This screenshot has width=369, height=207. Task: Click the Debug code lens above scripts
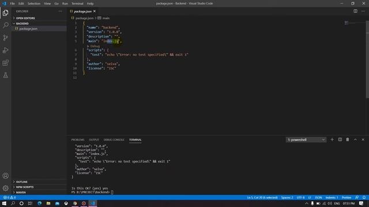coord(93,46)
